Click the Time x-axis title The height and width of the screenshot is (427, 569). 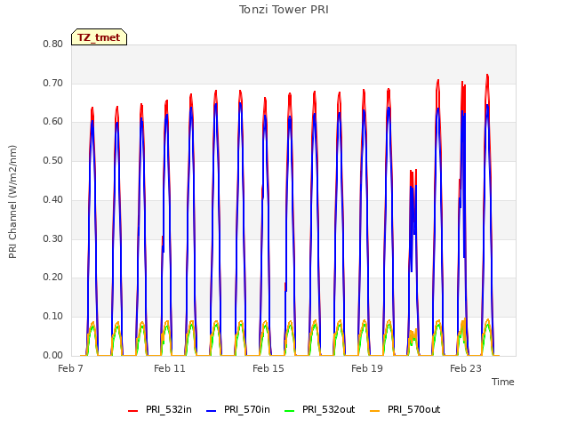click(503, 382)
